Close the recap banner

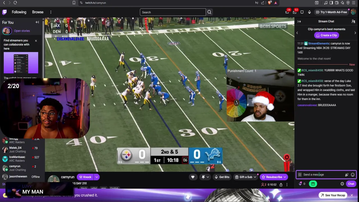click(x=351, y=195)
